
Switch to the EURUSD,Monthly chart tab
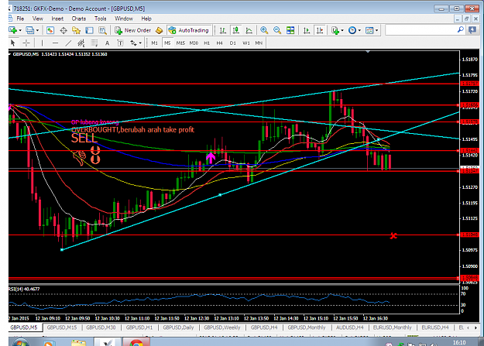[393, 327]
